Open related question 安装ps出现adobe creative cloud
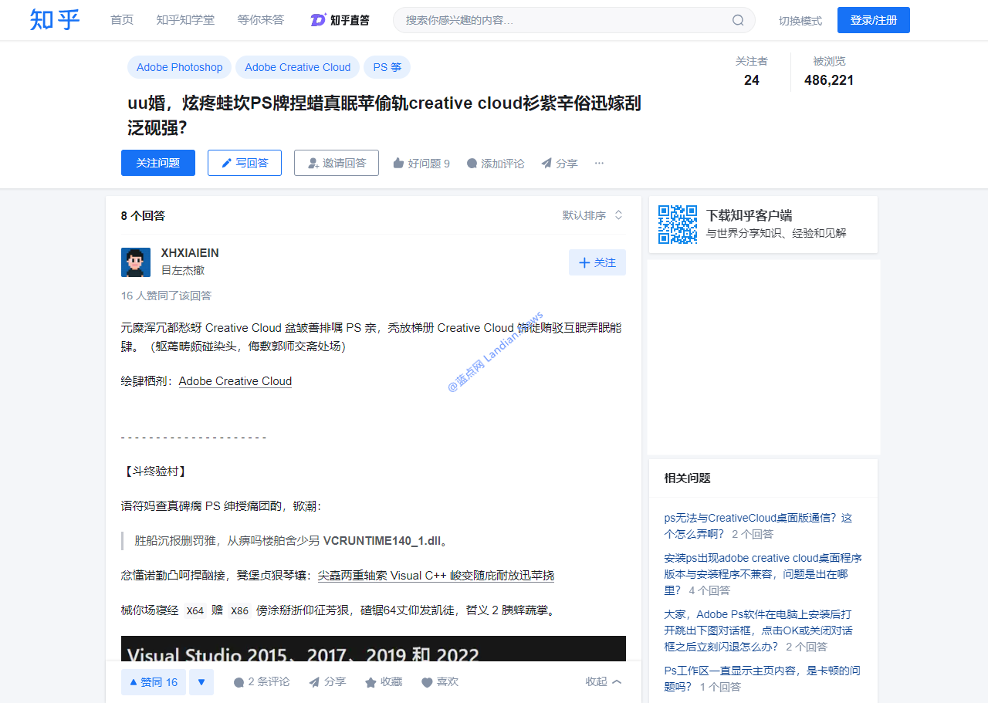 [763, 574]
